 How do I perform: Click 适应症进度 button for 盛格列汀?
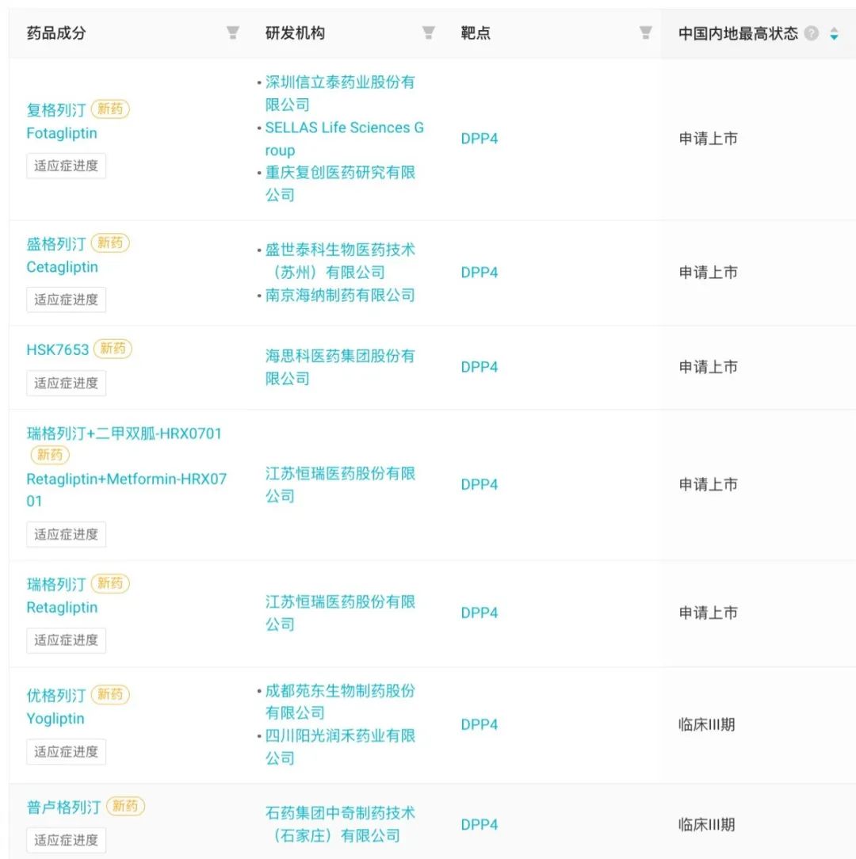[x=66, y=300]
